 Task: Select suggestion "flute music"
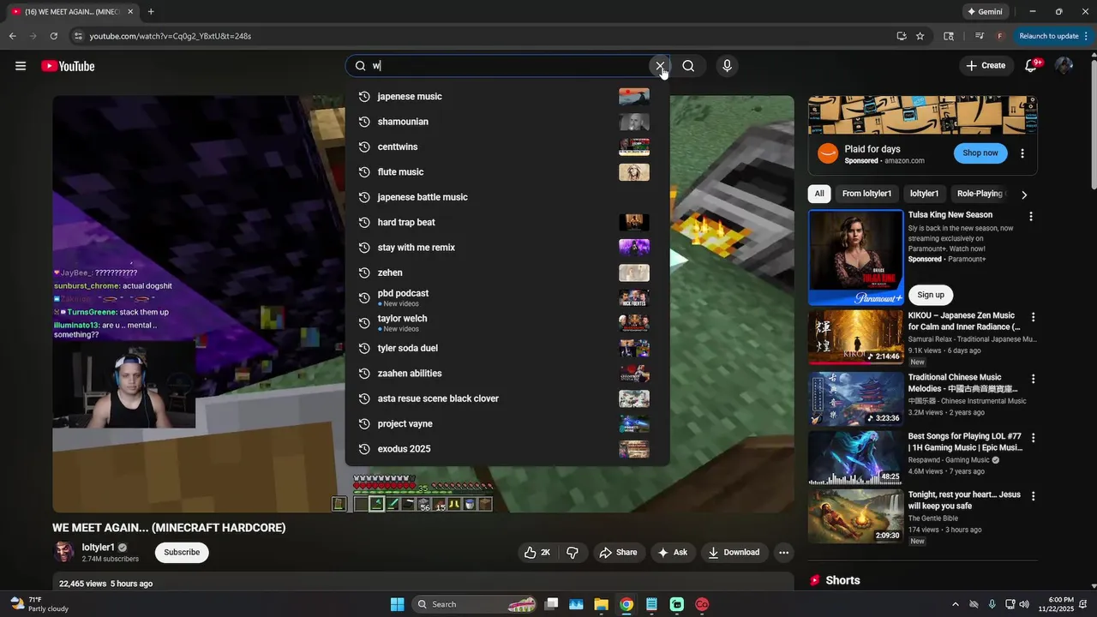[507, 172]
